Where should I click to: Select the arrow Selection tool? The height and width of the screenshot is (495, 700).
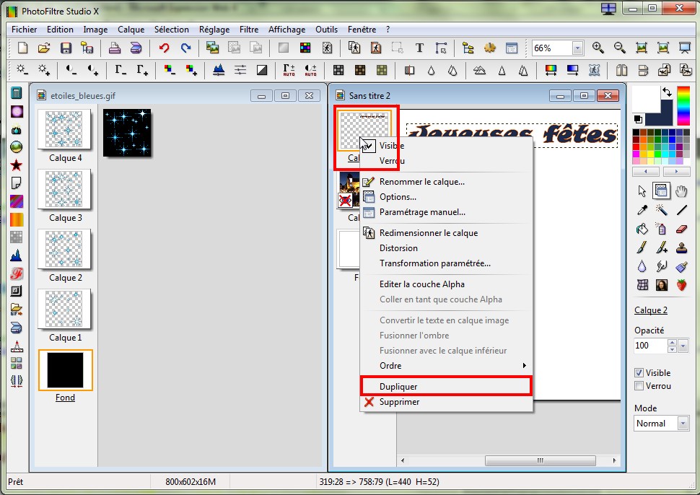pos(642,191)
